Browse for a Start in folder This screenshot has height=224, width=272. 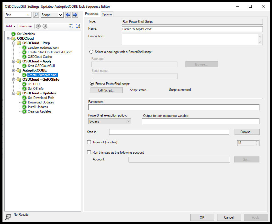pos(247,132)
